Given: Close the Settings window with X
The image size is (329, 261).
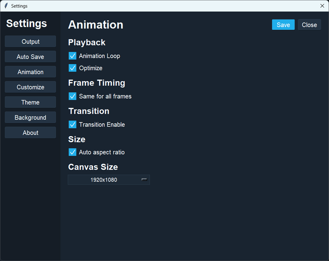Looking at the screenshot, I should [x=322, y=6].
